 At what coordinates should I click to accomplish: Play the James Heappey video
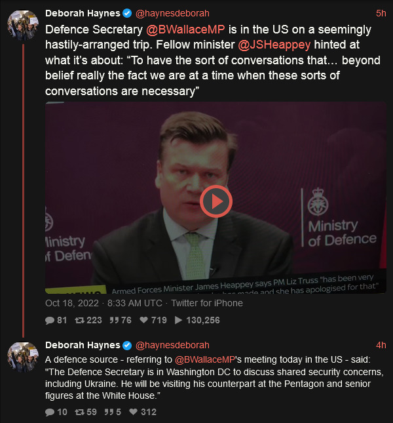[x=215, y=201]
